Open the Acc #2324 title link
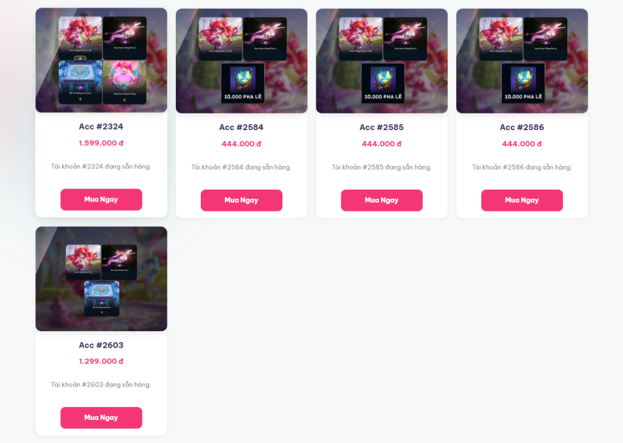The width and height of the screenshot is (623, 443). [x=101, y=126]
